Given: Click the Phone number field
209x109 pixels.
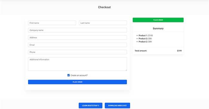Looking at the screenshot, I should point(77,52).
